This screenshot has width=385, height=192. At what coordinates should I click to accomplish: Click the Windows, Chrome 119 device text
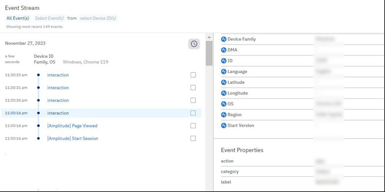85,62
